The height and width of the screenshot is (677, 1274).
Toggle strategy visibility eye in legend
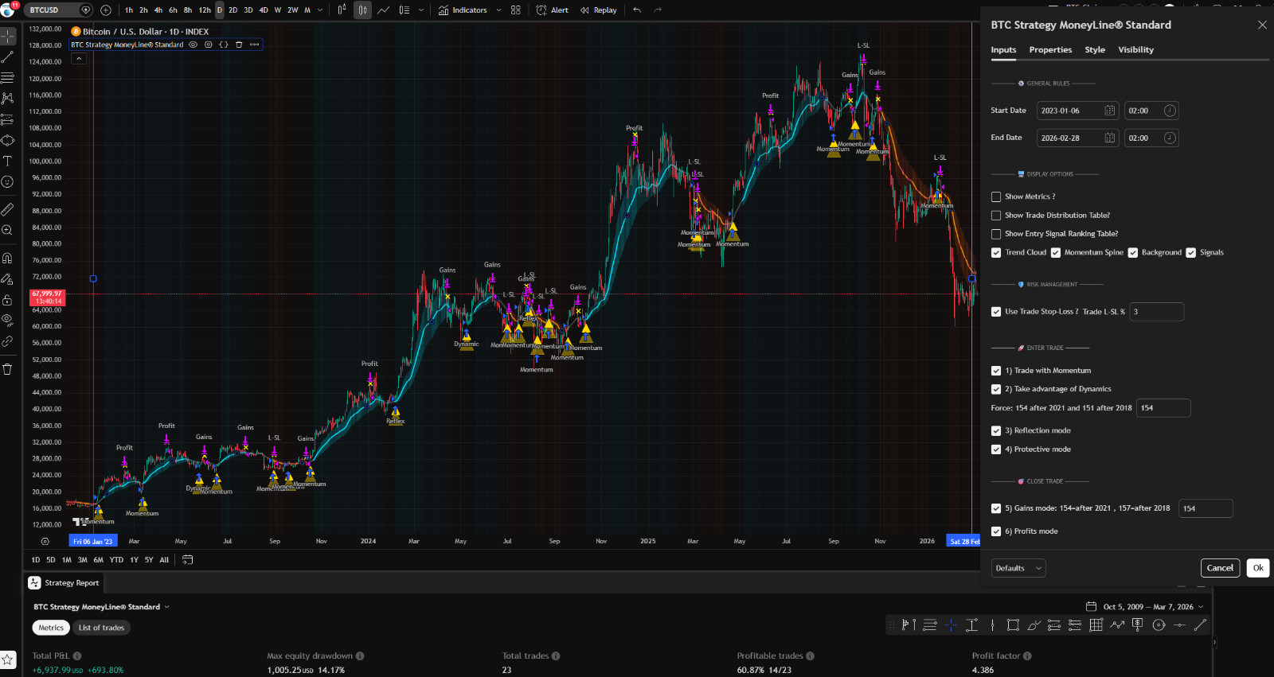[193, 45]
